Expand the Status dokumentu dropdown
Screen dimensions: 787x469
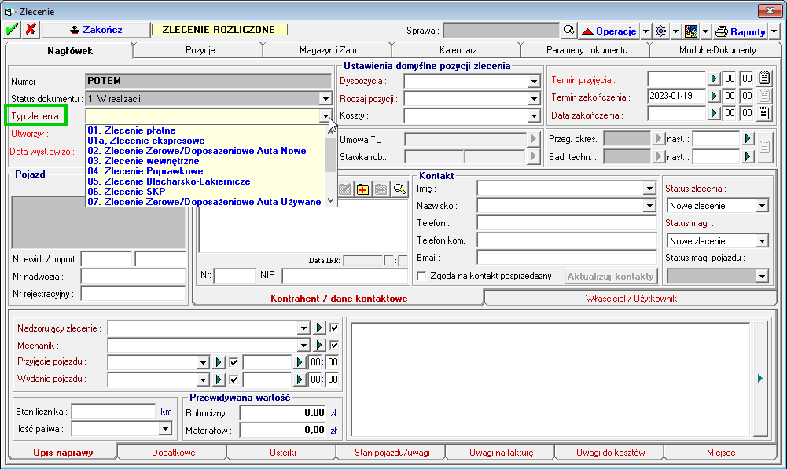coord(325,99)
